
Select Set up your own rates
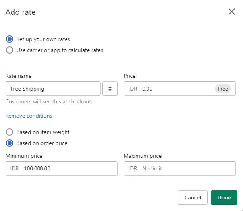pyautogui.click(x=10, y=39)
